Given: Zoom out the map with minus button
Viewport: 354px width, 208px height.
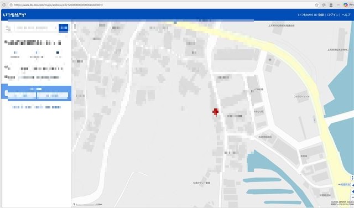Looking at the screenshot, I should coord(352,197).
